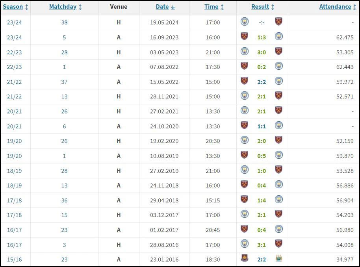
Task: Click the Season column header link
Action: [13, 7]
